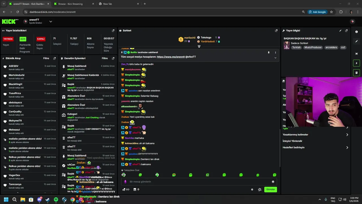Open the browser extensions icon
This screenshot has width=362, height=204.
tap(341, 12)
